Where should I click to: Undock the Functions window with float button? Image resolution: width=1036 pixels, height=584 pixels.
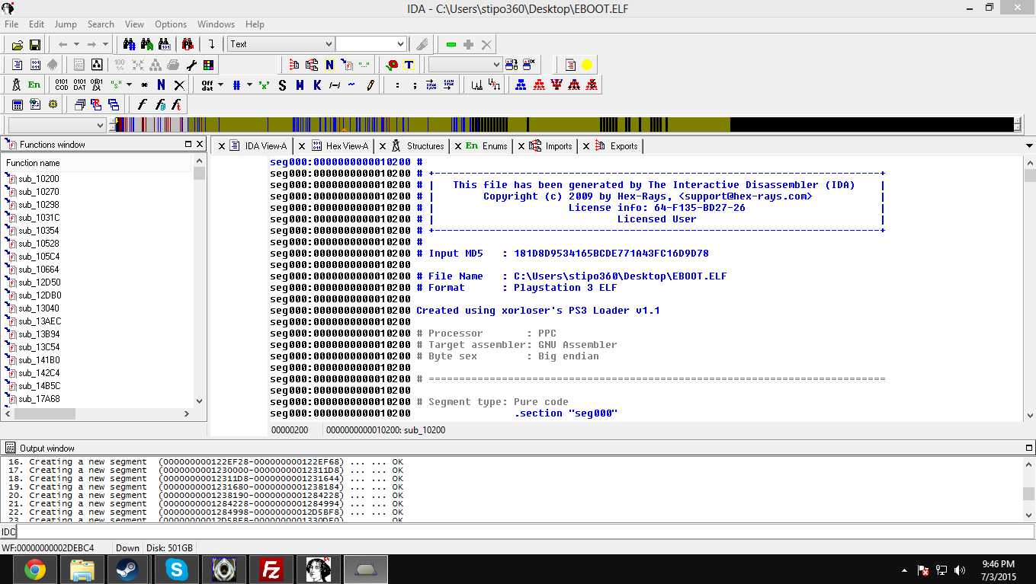pyautogui.click(x=188, y=144)
